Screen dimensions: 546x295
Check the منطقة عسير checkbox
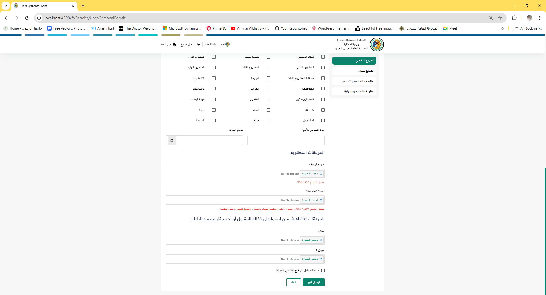(x=268, y=57)
